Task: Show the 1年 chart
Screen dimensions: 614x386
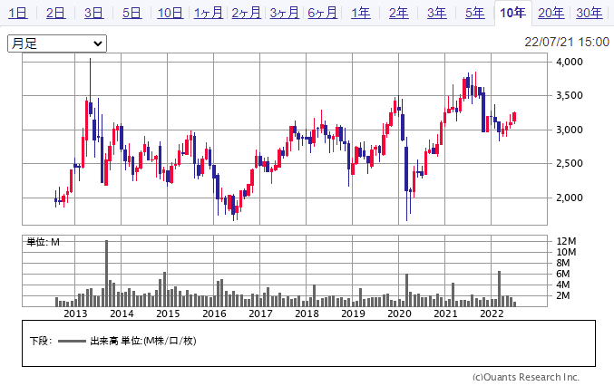Action: tap(361, 13)
